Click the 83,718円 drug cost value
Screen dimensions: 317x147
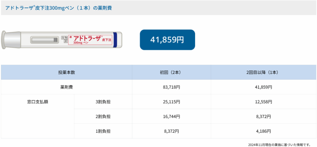171,87
